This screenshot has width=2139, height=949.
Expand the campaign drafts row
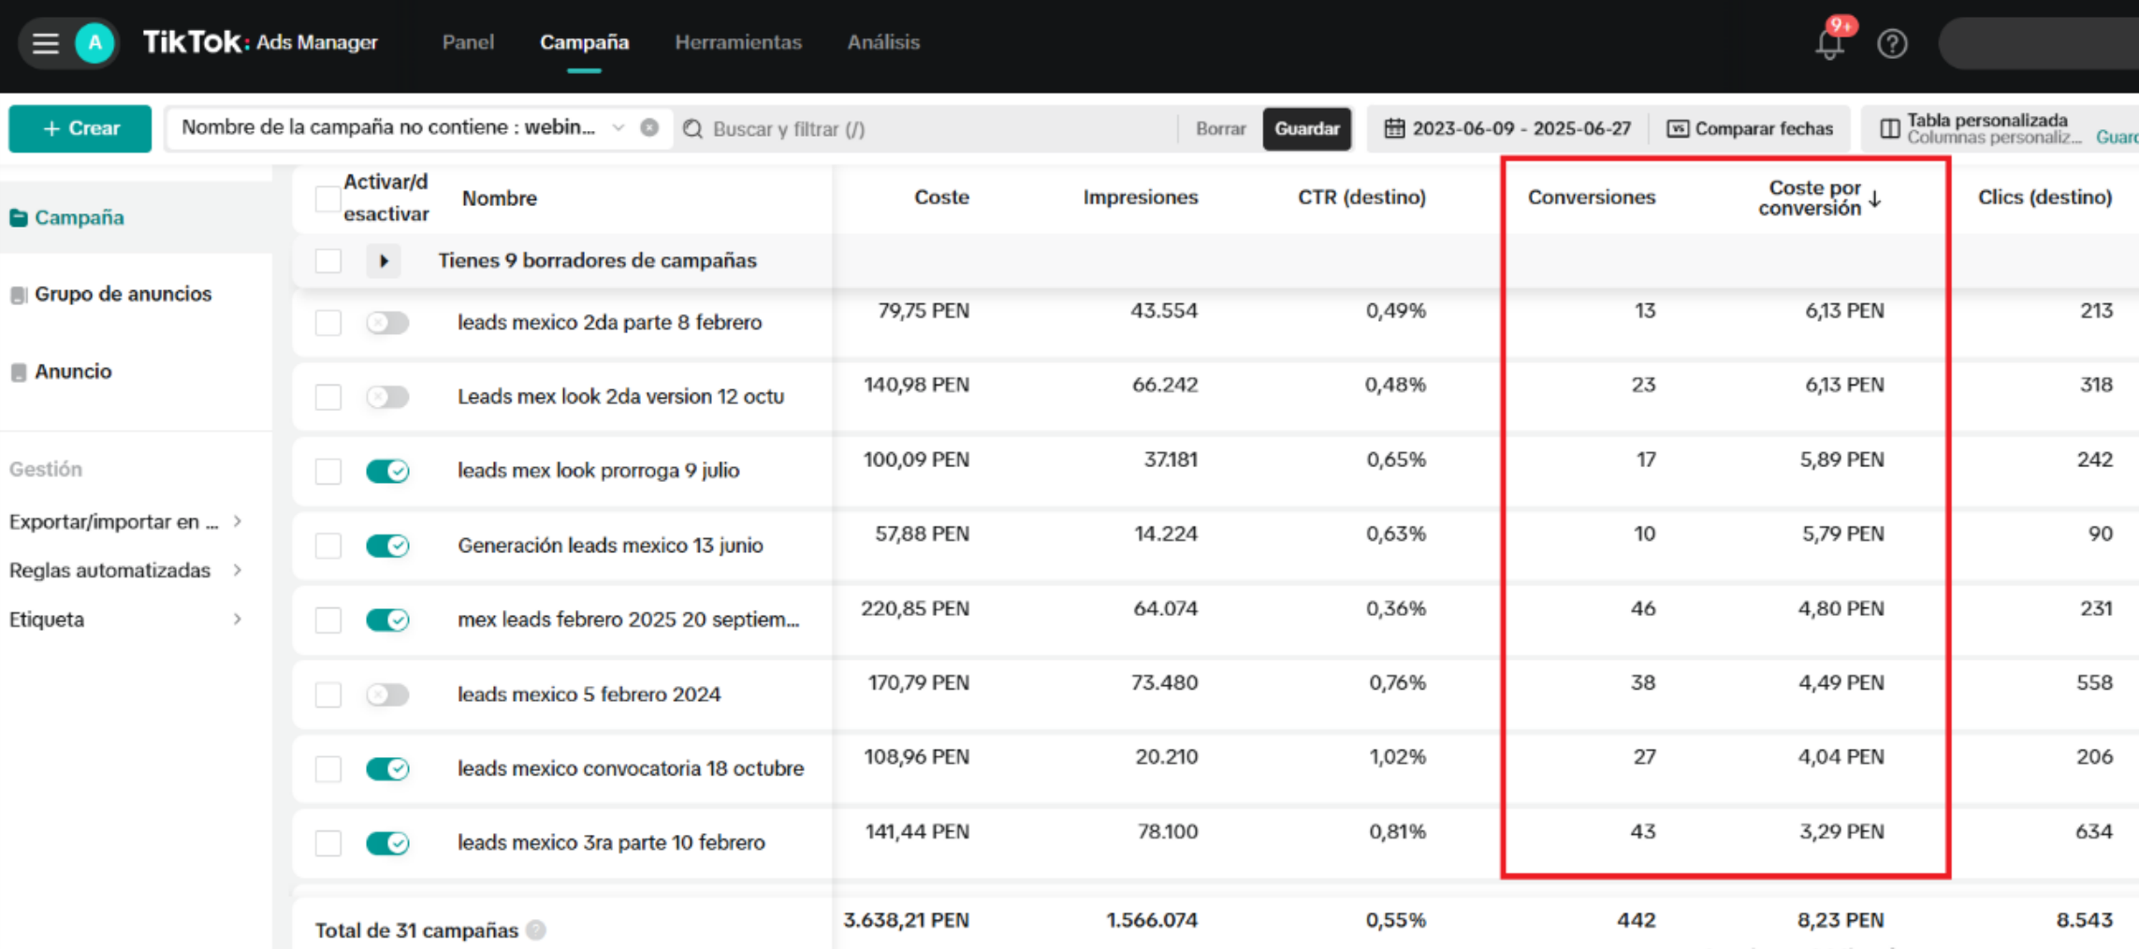pyautogui.click(x=384, y=261)
